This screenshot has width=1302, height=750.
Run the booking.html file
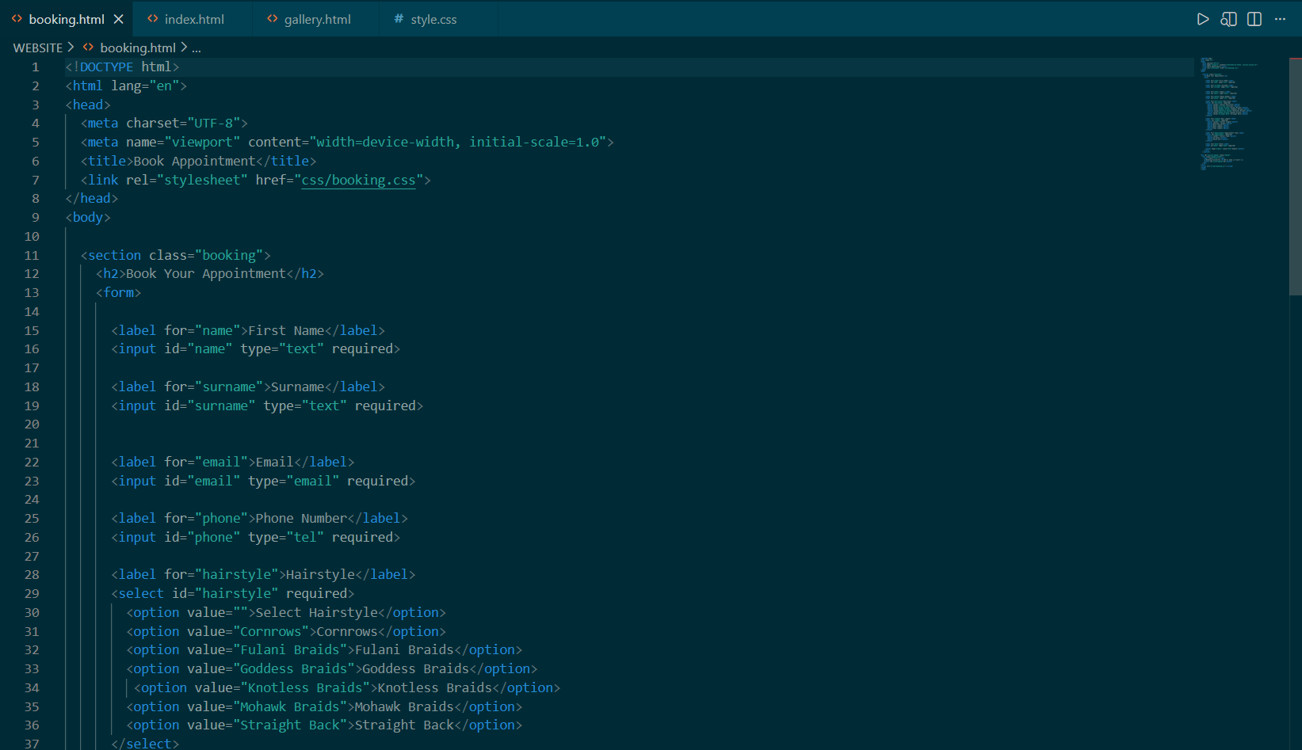coord(1203,18)
